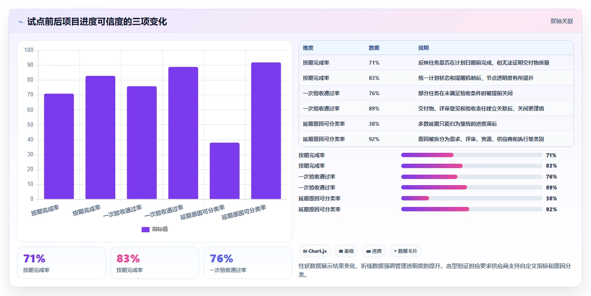Click the chart bar with value 71

click(59, 146)
